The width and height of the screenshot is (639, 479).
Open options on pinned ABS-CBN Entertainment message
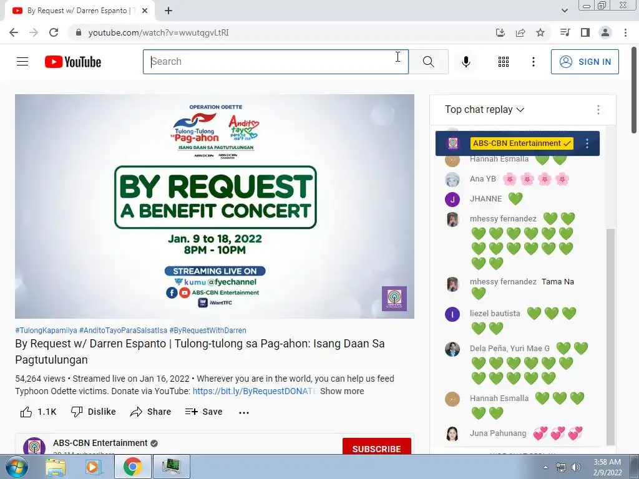[587, 143]
